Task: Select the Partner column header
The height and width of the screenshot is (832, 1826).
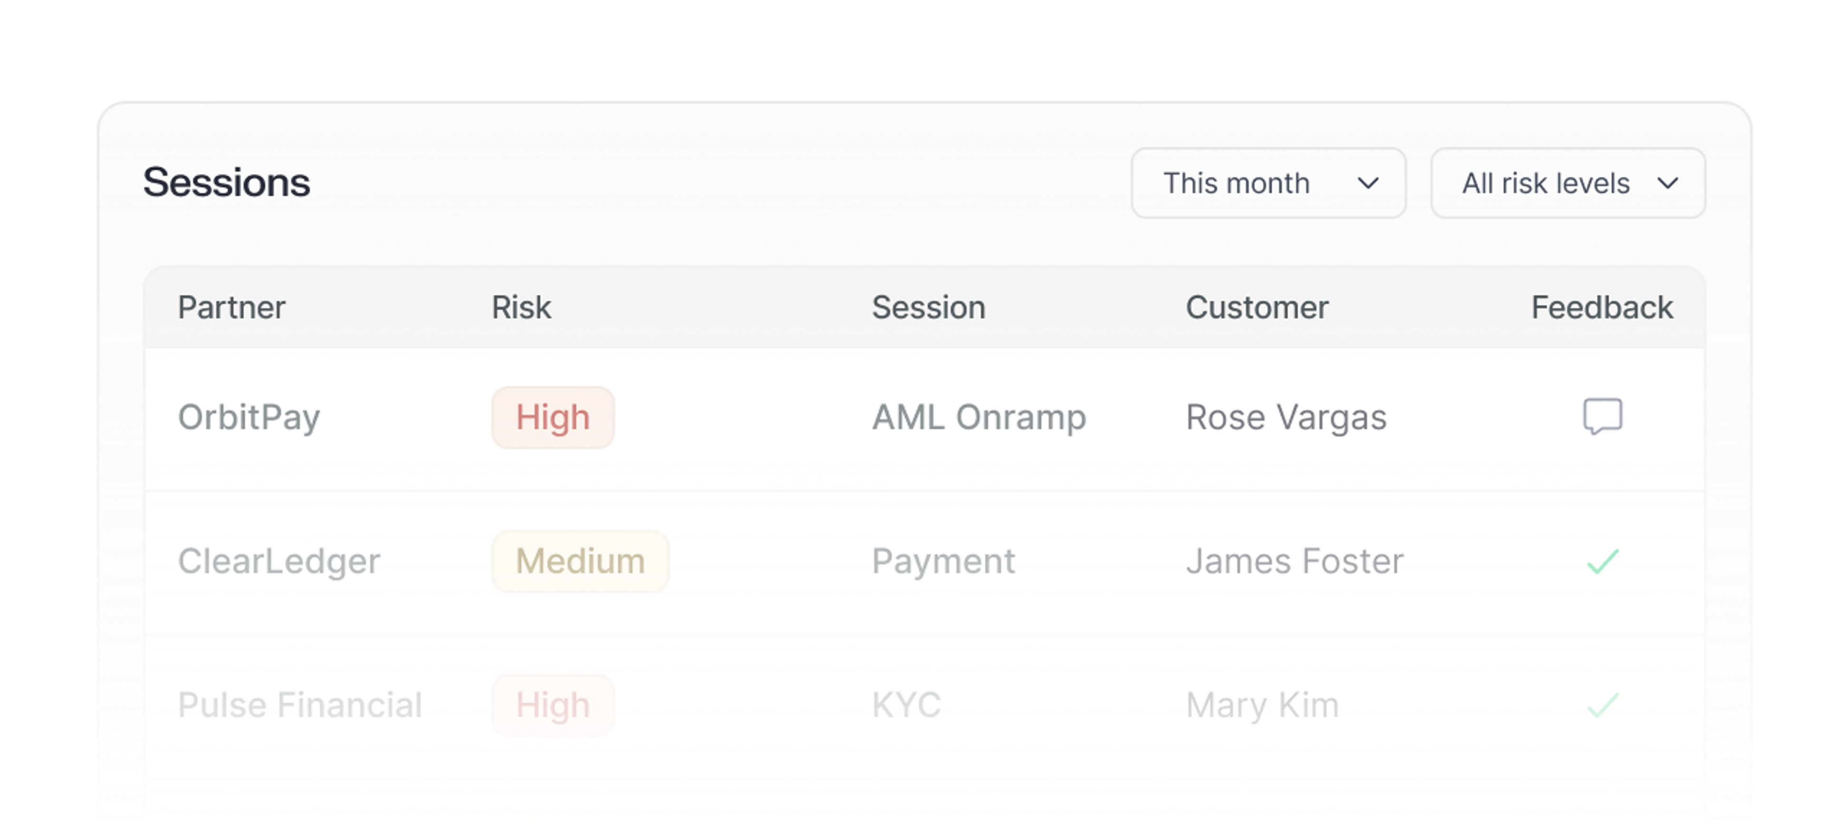Action: pos(232,308)
